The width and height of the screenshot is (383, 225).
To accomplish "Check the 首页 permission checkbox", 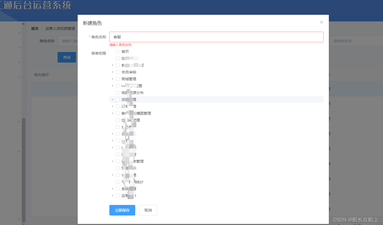I will coord(118,51).
